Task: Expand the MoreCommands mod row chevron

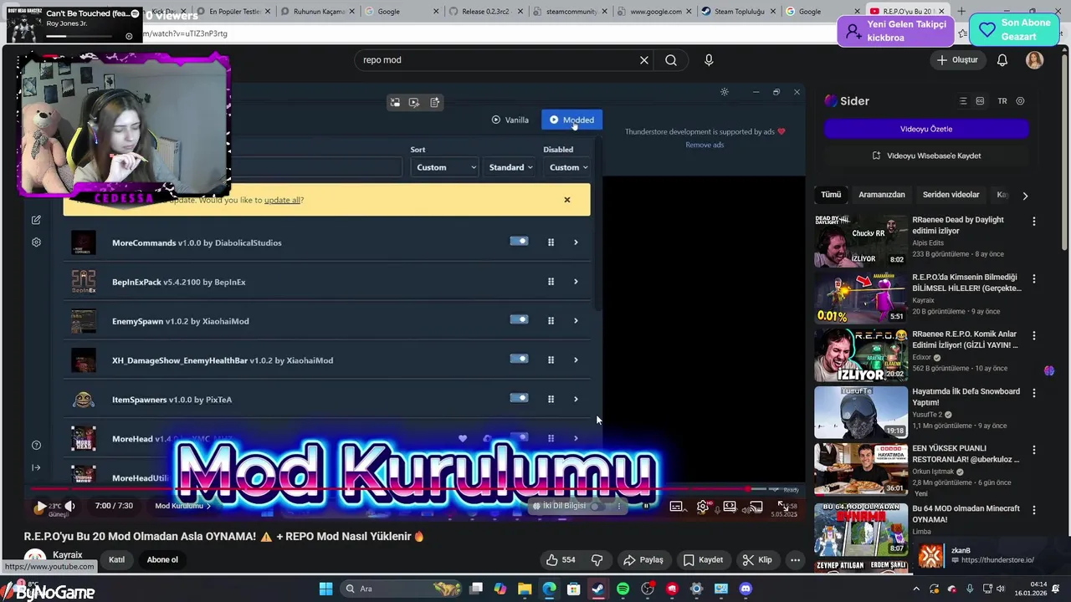Action: [x=576, y=242]
